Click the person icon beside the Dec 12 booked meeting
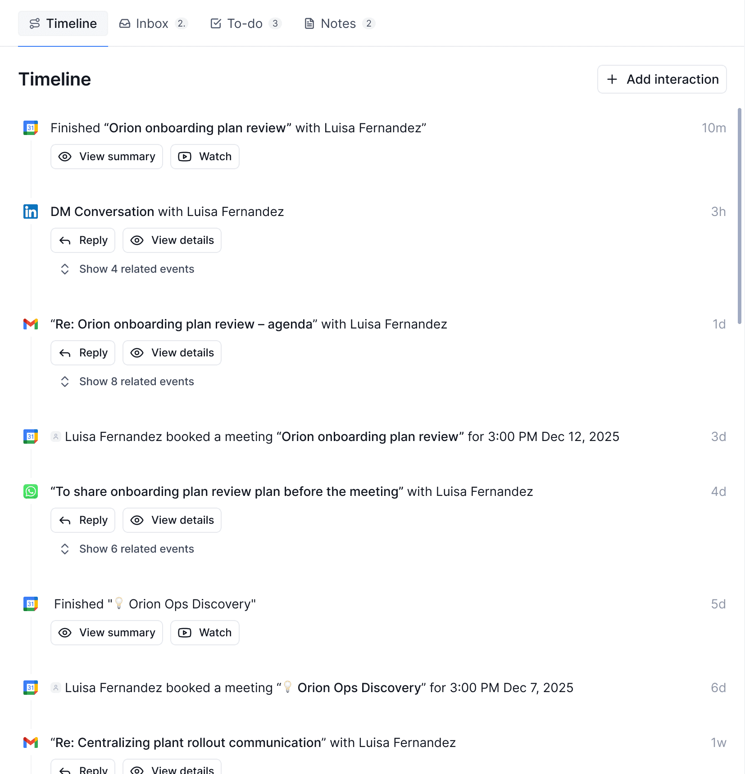This screenshot has width=745, height=774. click(55, 436)
